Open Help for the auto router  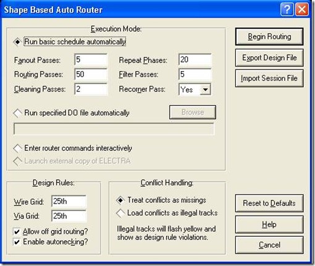[269, 224]
